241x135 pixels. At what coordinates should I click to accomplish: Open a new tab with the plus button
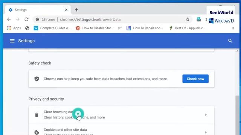76,10
